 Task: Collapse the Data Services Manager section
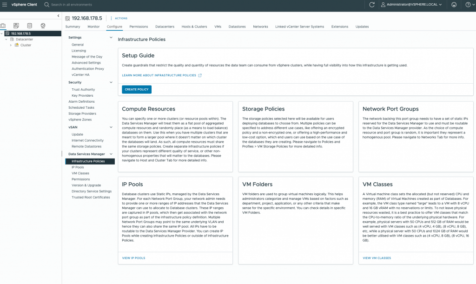click(111, 154)
